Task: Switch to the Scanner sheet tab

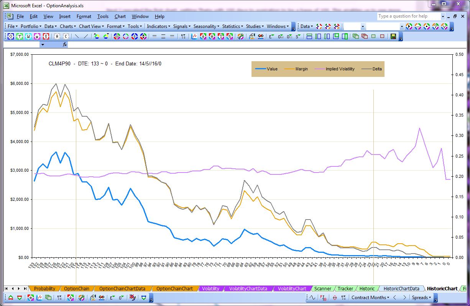Action: (322, 289)
